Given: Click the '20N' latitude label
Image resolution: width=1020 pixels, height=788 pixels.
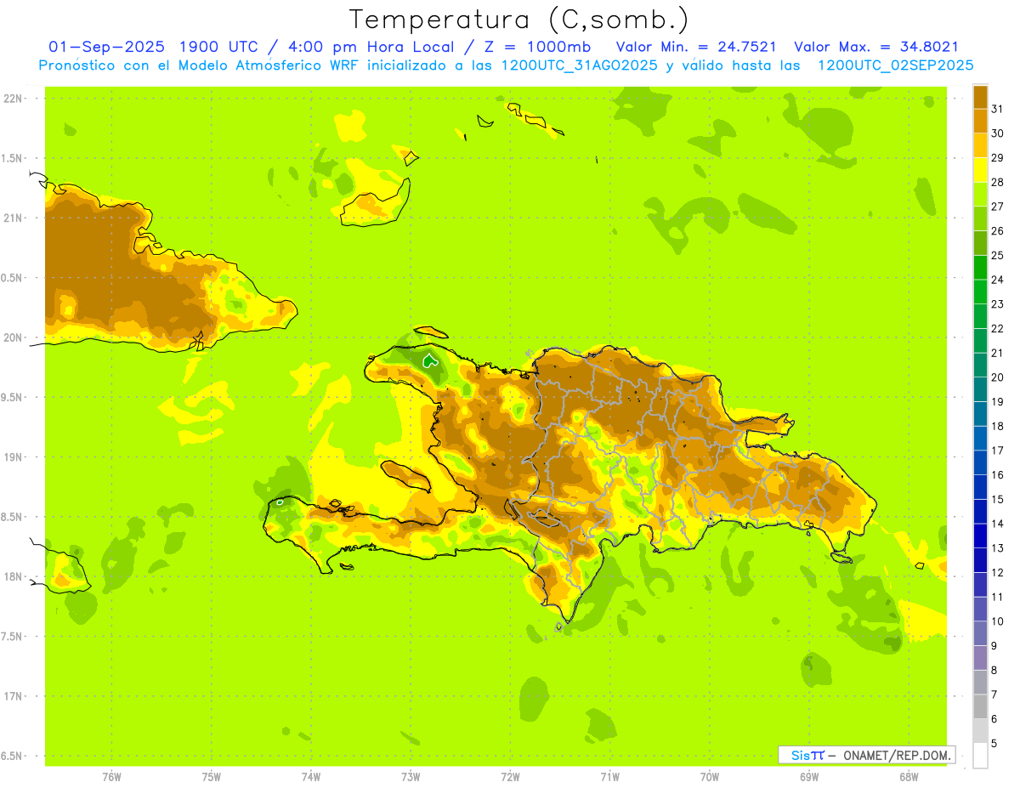Looking at the screenshot, I should click(14, 337).
